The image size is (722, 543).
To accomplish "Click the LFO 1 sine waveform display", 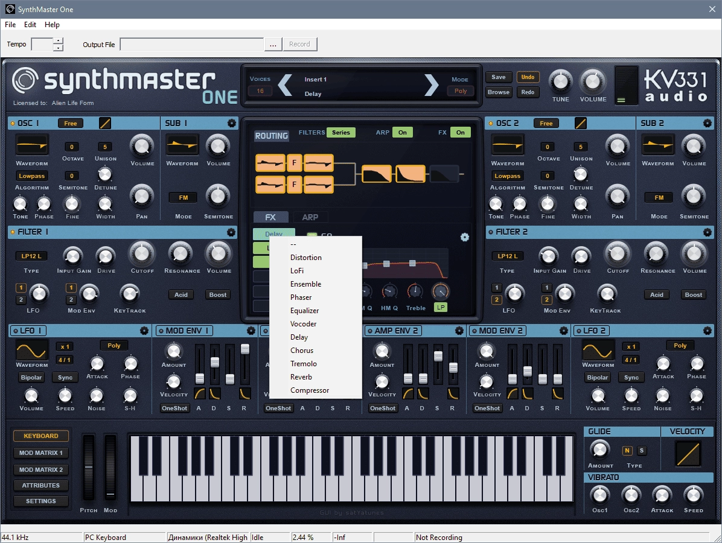I will click(x=32, y=351).
